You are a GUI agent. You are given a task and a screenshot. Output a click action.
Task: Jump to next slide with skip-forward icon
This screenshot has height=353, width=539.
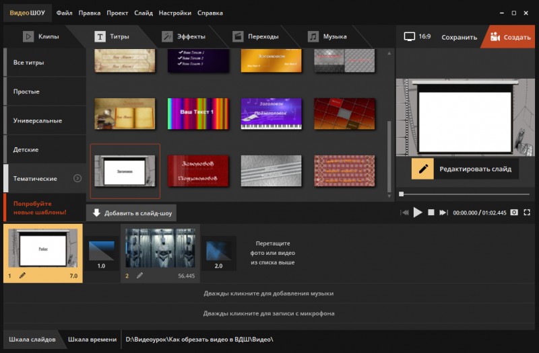(x=443, y=212)
